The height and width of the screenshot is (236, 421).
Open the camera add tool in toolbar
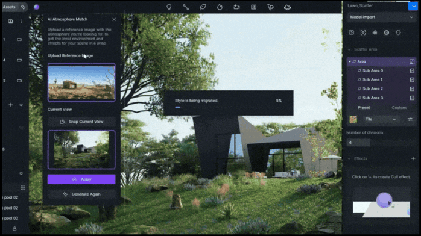(x=236, y=7)
